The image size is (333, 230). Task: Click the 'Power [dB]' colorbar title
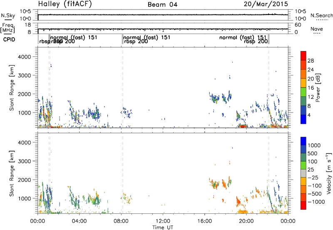pyautogui.click(x=318, y=88)
